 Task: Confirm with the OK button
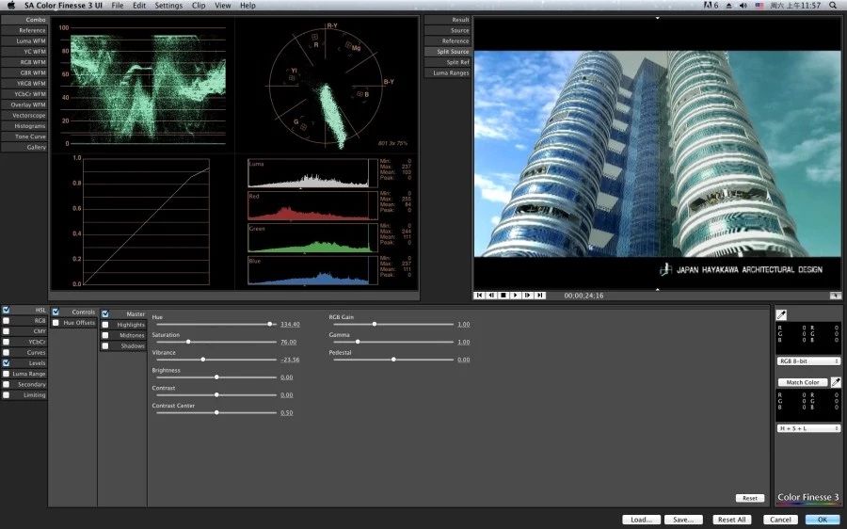823,520
